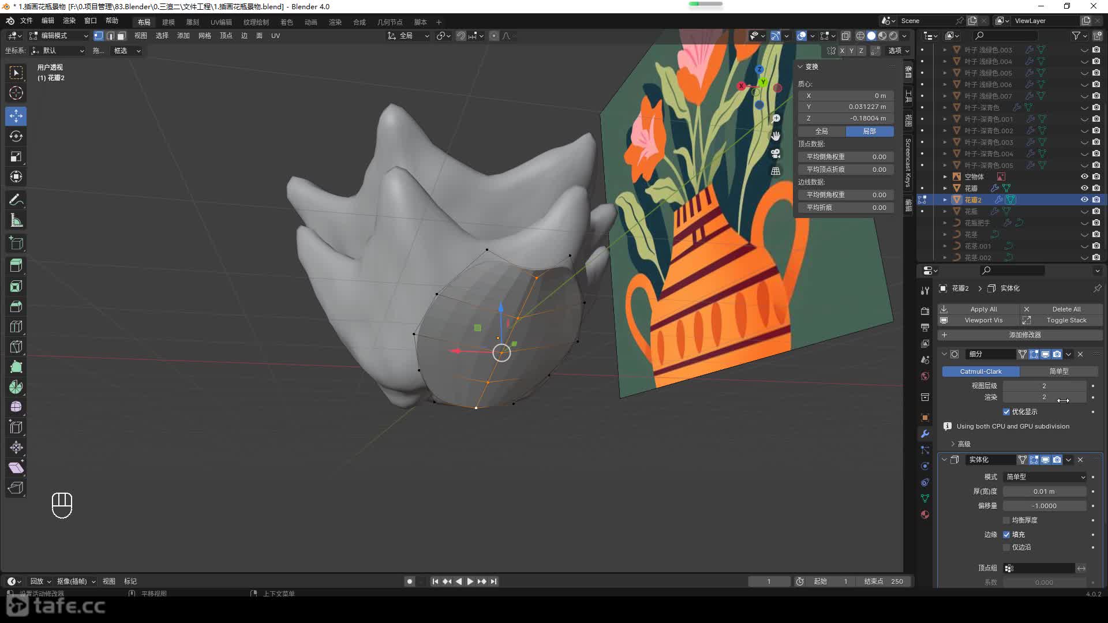This screenshot has width=1108, height=623.
Task: Open the 选项 dropdown in viewport
Action: [x=898, y=51]
